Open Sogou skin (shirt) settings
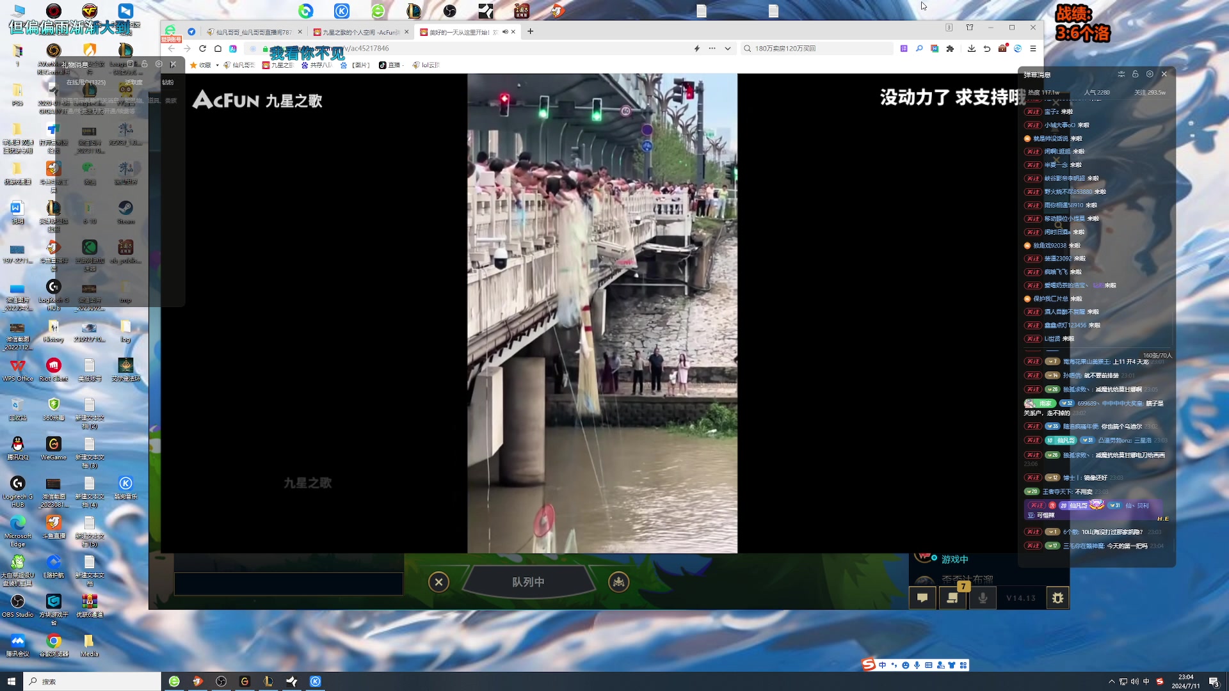Screen dimensions: 1229x691 [952, 665]
